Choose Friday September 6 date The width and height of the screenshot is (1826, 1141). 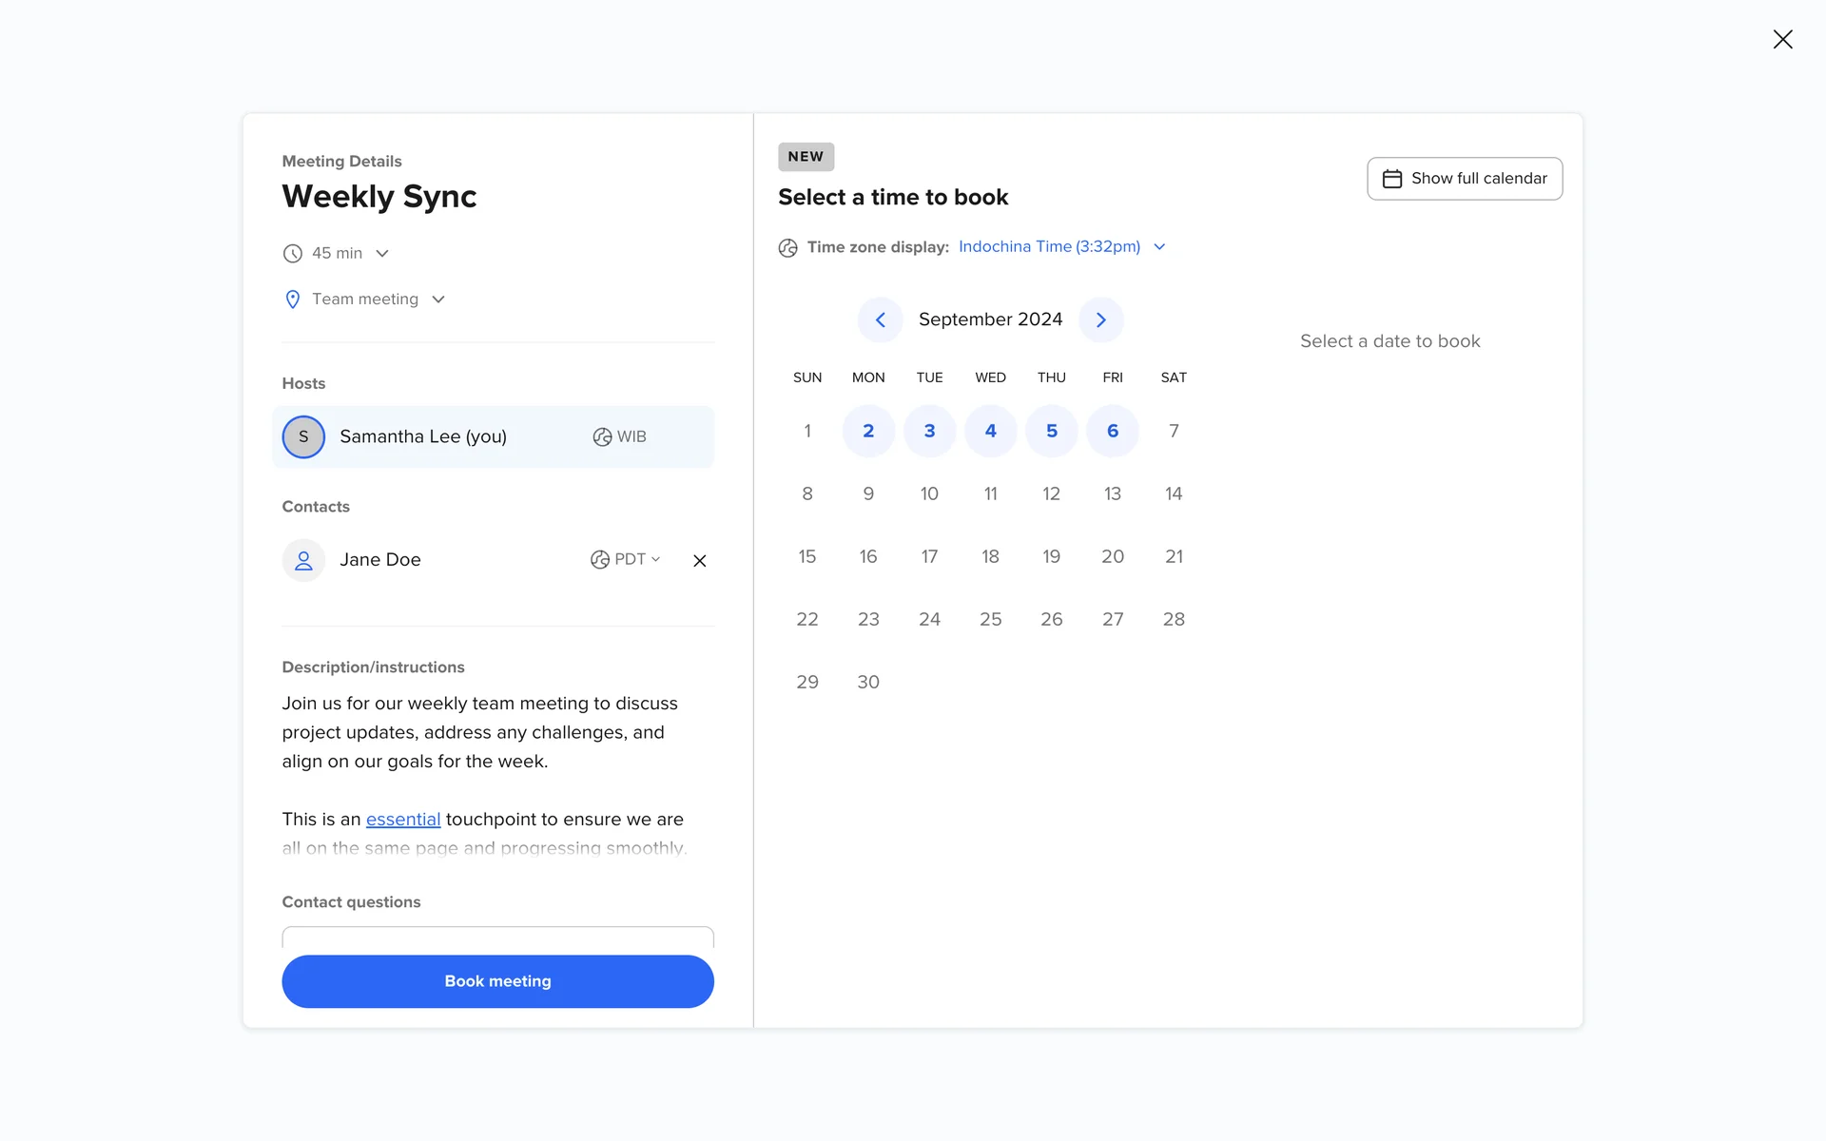1112,431
